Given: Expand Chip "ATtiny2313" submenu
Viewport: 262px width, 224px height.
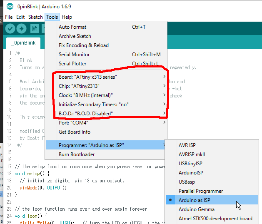Looking at the screenshot, I should click(x=106, y=86).
